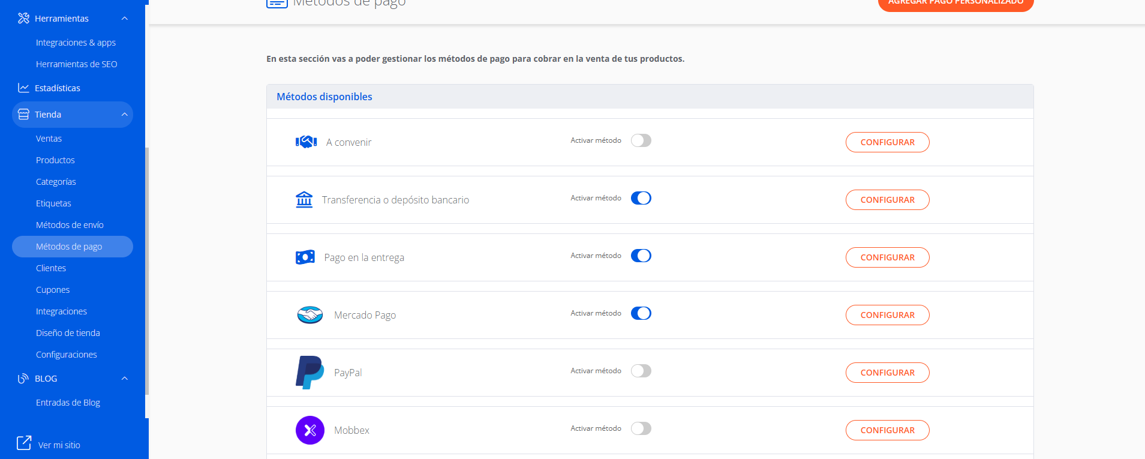The image size is (1145, 459).
Task: Select Métodos de pago menu item
Action: click(x=73, y=247)
